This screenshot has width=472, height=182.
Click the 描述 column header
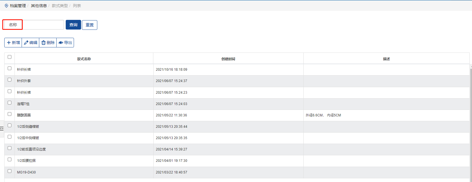(x=386, y=59)
